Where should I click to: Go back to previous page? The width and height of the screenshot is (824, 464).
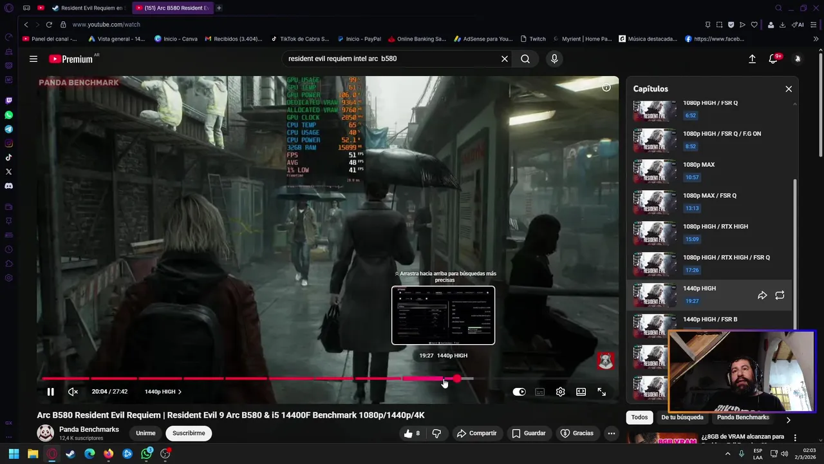click(26, 24)
